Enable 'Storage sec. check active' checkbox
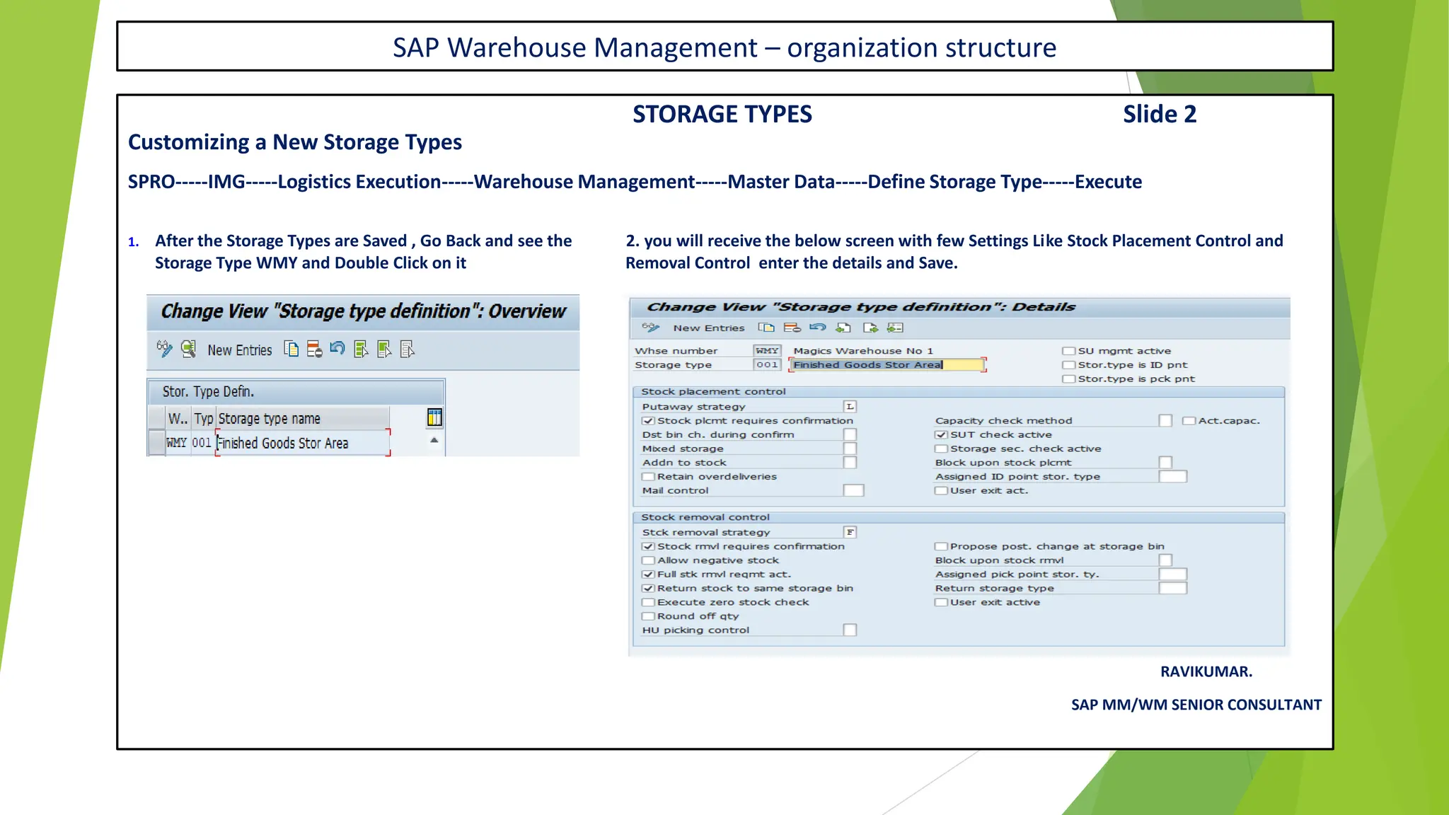 pos(941,449)
